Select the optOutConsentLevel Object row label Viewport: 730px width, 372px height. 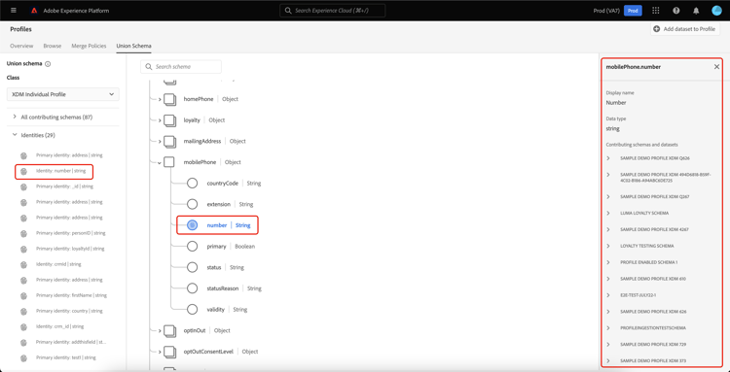pos(221,352)
